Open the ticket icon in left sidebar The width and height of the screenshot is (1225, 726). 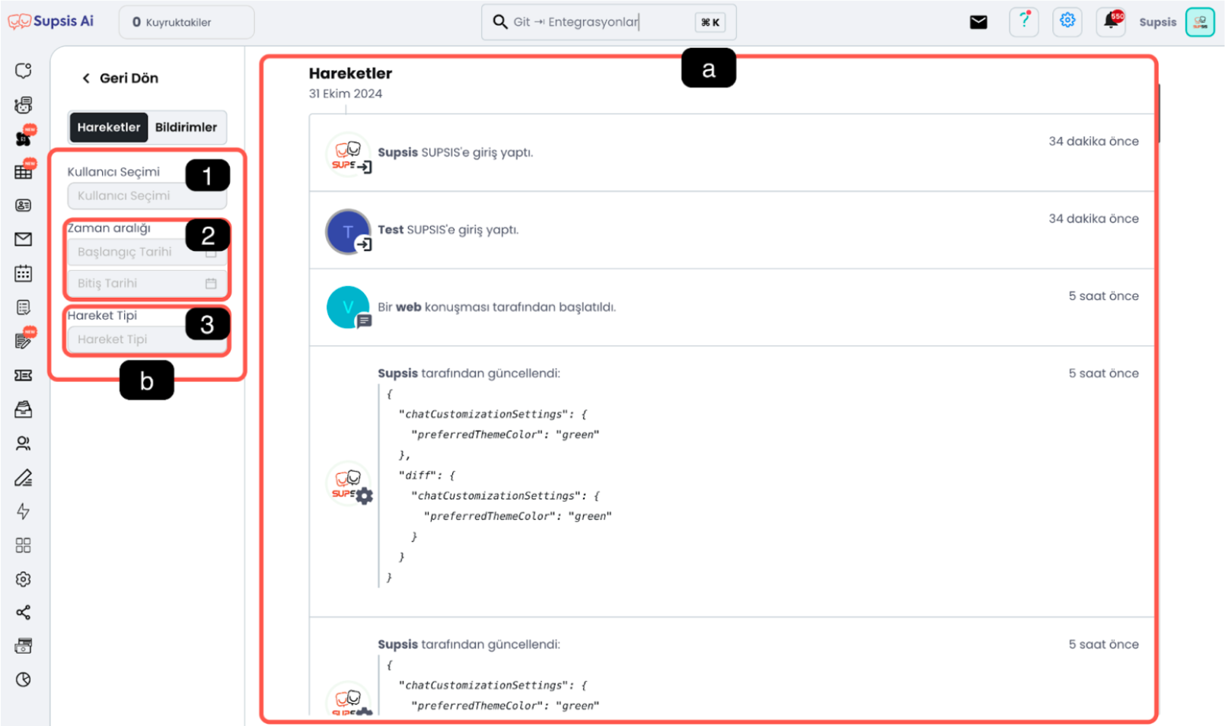(x=24, y=375)
